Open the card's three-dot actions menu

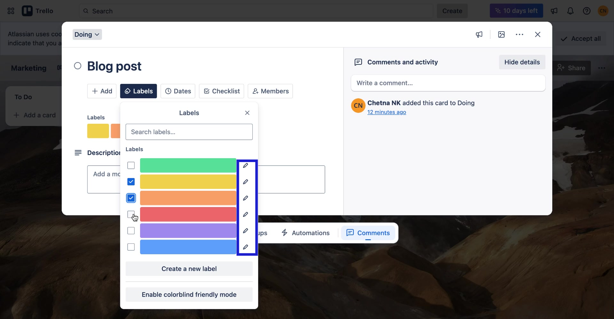[519, 34]
